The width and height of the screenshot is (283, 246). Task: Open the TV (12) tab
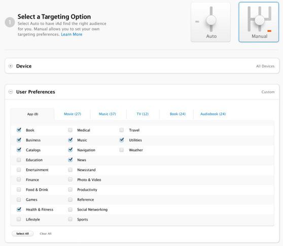(143, 114)
